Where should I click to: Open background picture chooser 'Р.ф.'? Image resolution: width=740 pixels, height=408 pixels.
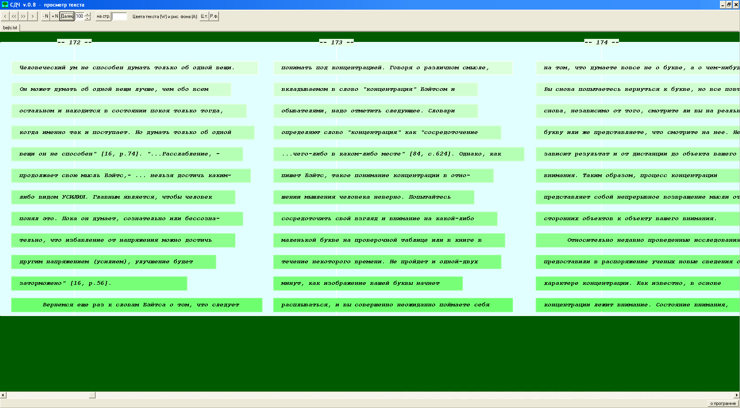[214, 16]
